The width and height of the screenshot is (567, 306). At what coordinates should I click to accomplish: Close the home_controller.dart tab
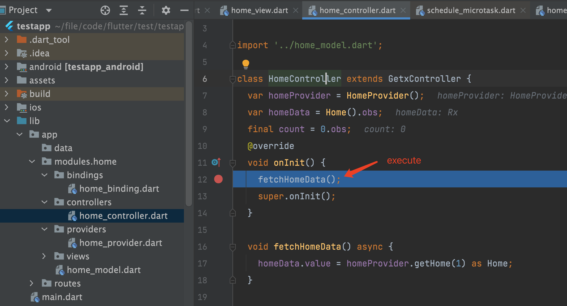(x=403, y=10)
